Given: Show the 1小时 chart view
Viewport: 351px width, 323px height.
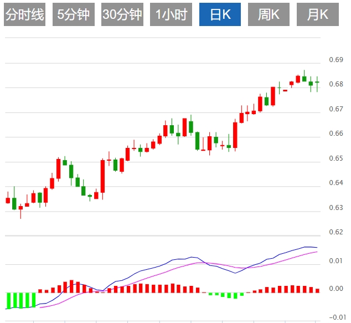Looking at the screenshot, I should (x=171, y=15).
